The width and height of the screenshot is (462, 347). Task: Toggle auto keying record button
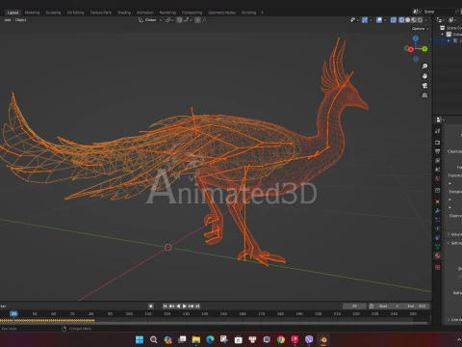151,306
